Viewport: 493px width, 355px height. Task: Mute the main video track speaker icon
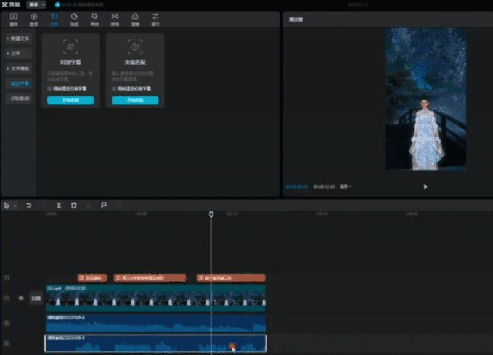[x=21, y=298]
